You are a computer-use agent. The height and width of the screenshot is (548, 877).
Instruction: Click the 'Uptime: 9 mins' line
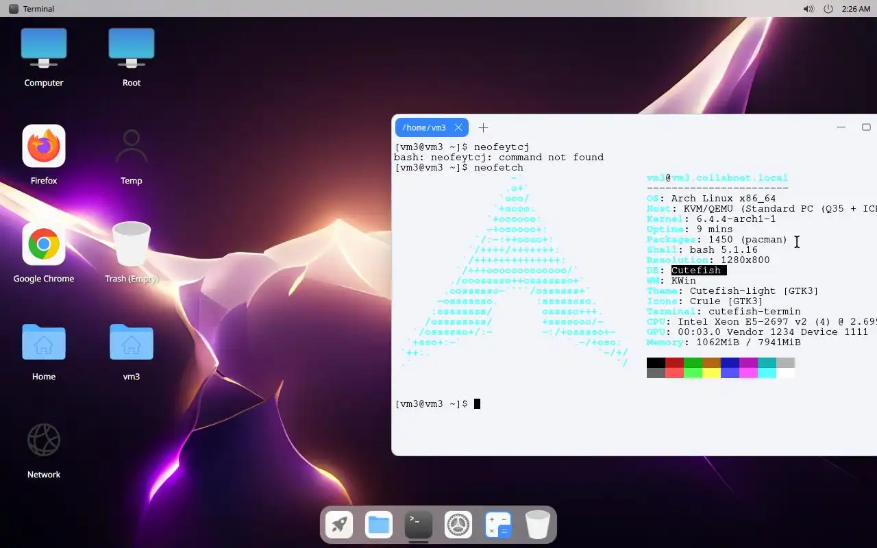click(x=690, y=229)
